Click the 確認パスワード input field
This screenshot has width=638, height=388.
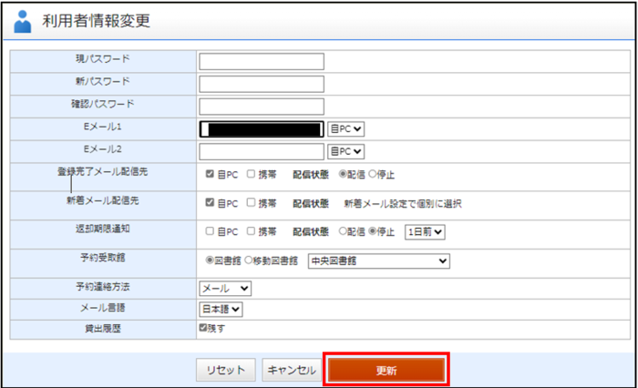pyautogui.click(x=262, y=107)
